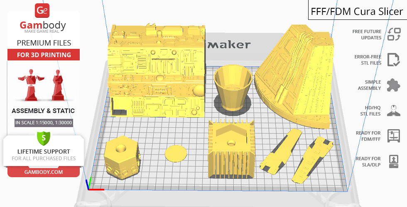This screenshot has height=207, width=407.
Task: Click the red 'For 3D Printing' banner
Action: click(43, 55)
